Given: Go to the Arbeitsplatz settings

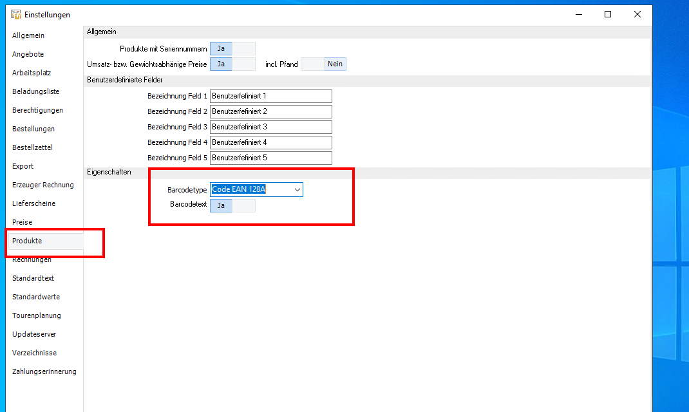Looking at the screenshot, I should (x=32, y=73).
